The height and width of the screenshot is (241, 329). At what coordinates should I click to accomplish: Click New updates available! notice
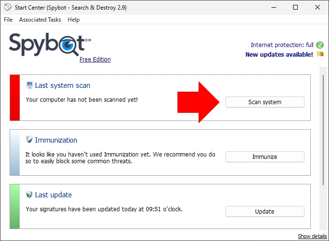pyautogui.click(x=279, y=54)
